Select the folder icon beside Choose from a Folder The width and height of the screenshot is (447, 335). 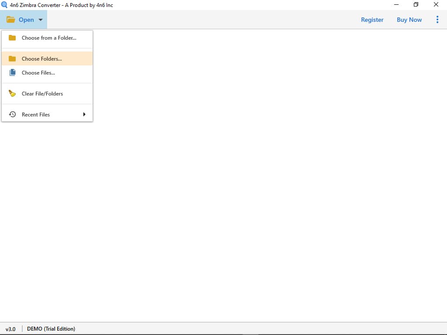pyautogui.click(x=13, y=38)
